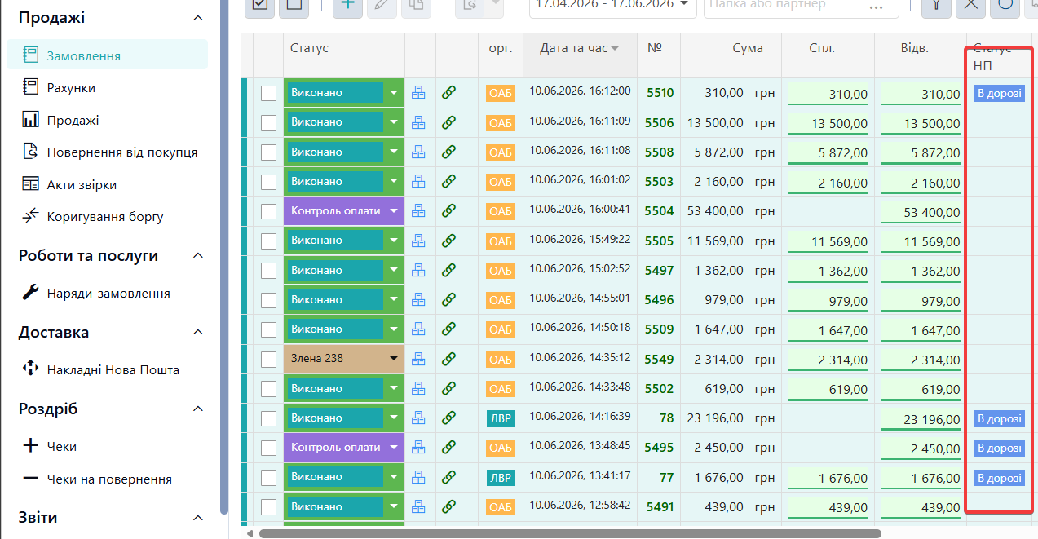Collapse the Роздріб sidebar section
Image resolution: width=1038 pixels, height=539 pixels.
(x=198, y=409)
